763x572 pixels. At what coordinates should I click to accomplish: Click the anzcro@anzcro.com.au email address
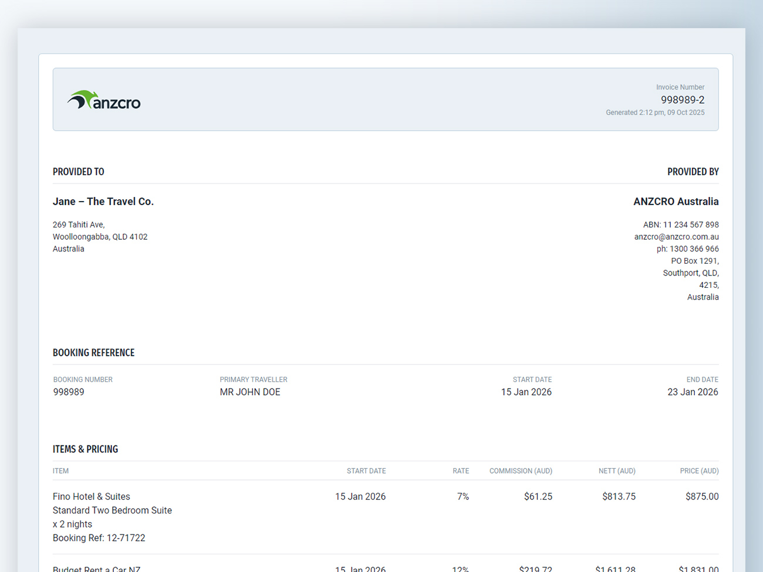tap(676, 237)
